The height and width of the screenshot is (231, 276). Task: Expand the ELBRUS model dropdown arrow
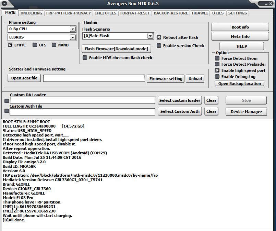(73, 37)
